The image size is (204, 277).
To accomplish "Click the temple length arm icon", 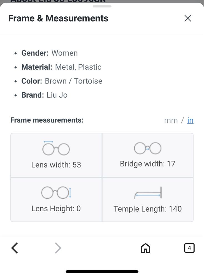I will [148, 193].
